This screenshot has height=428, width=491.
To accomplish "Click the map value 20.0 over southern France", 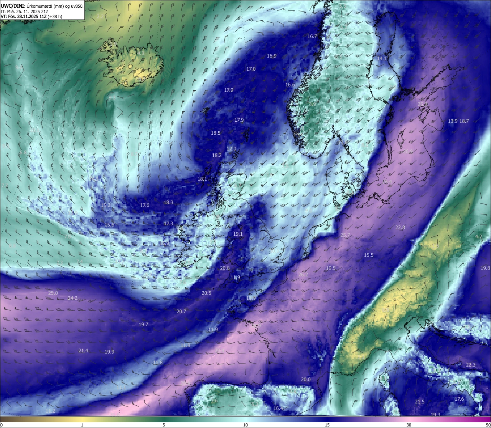I will [x=306, y=380].
